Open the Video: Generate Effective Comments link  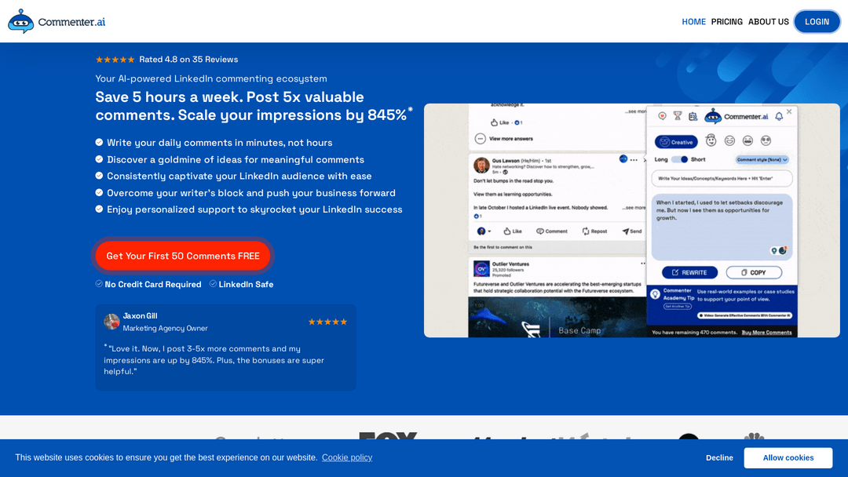coord(744,315)
